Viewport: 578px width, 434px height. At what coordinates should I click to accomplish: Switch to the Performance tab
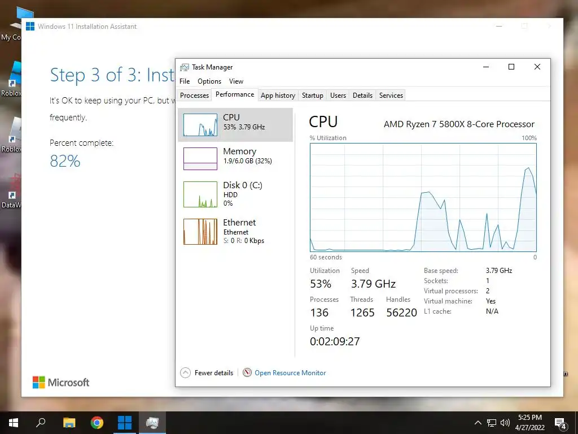[x=235, y=94]
